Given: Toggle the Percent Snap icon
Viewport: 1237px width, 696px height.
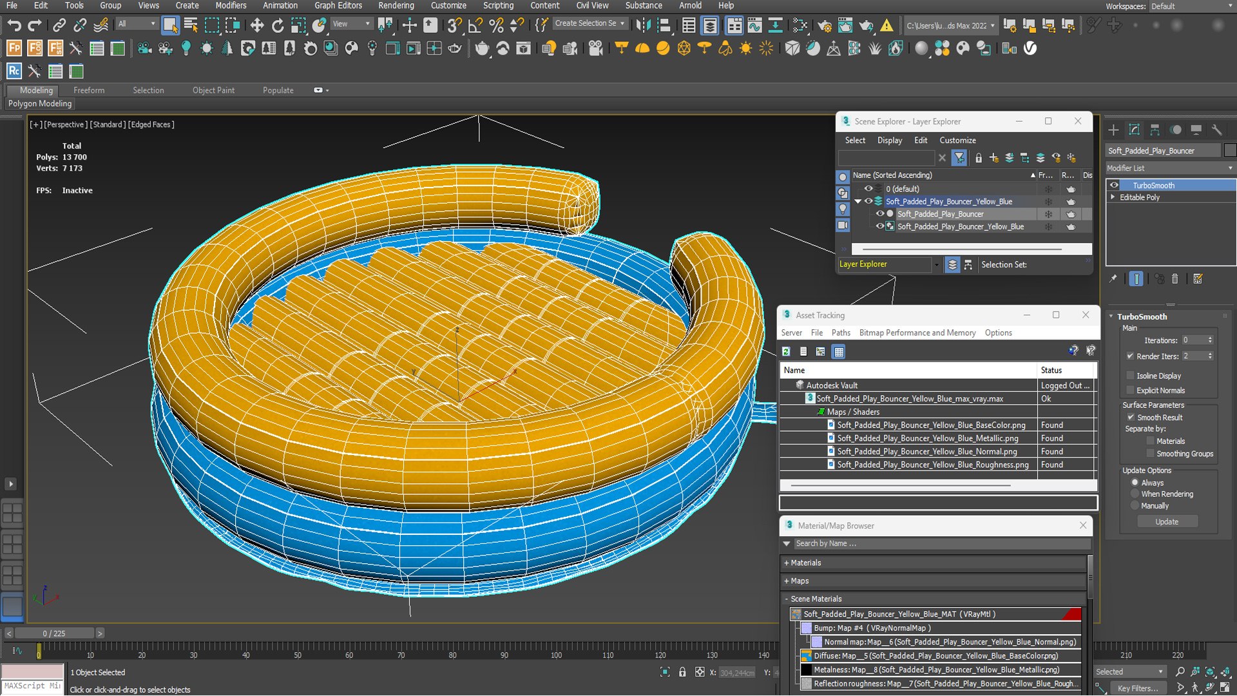Looking at the screenshot, I should pyautogui.click(x=496, y=25).
